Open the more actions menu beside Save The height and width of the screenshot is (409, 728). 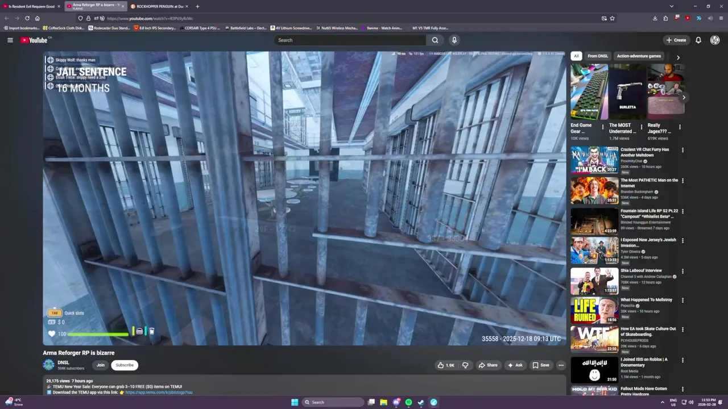click(x=561, y=365)
